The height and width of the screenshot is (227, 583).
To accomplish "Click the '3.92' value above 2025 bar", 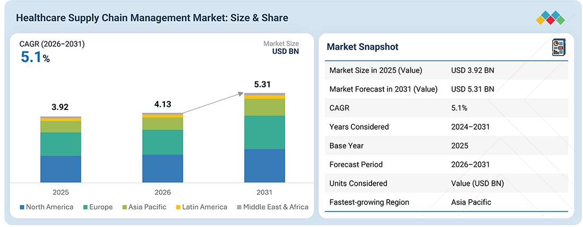I will point(60,107).
